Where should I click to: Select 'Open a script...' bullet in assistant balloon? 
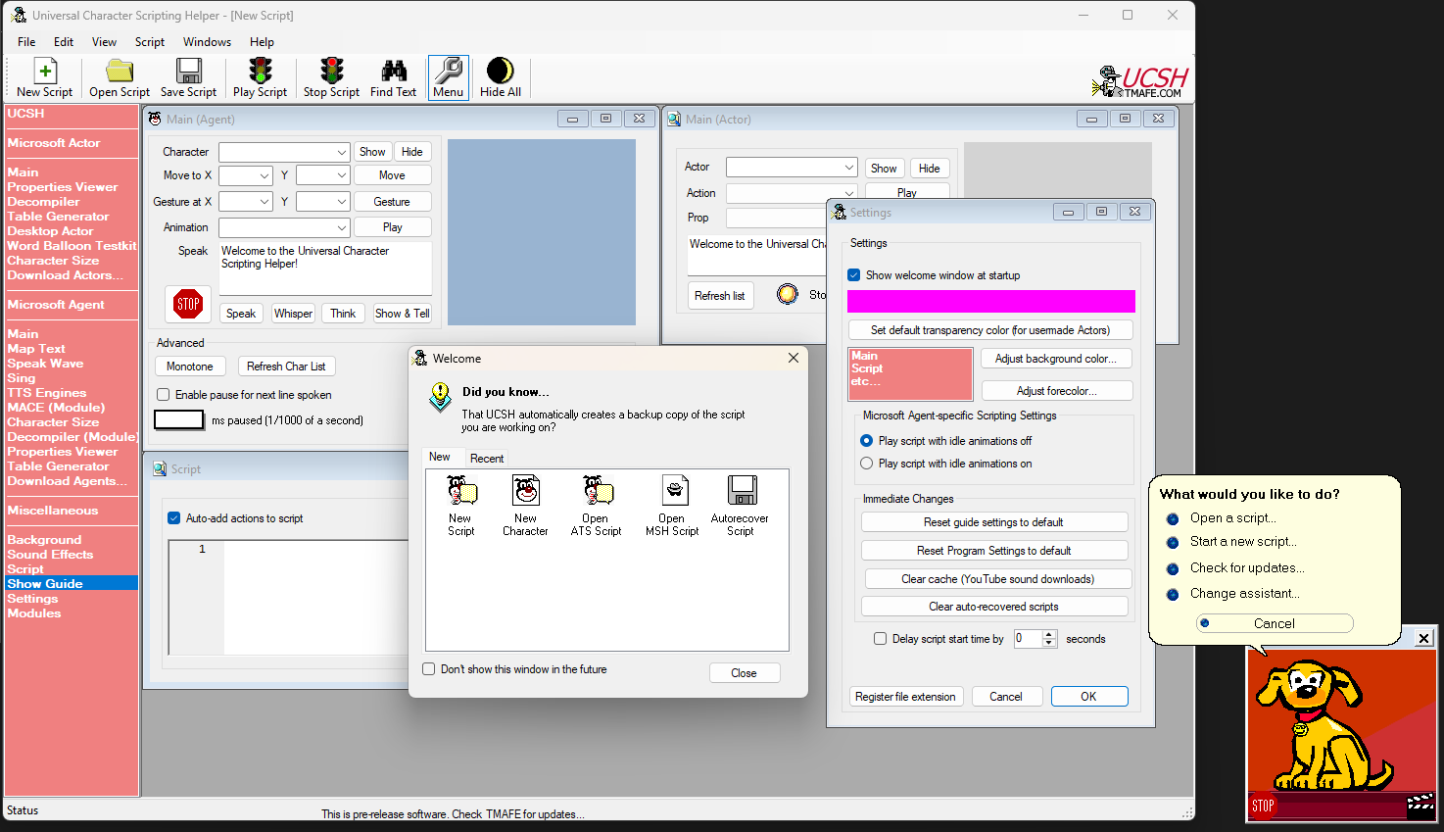(1173, 518)
